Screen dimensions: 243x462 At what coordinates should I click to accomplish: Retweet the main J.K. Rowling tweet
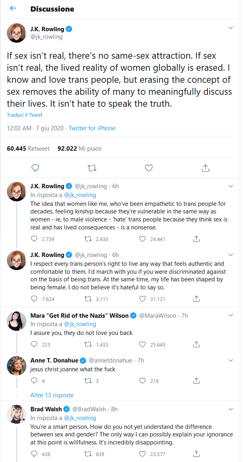point(92,168)
